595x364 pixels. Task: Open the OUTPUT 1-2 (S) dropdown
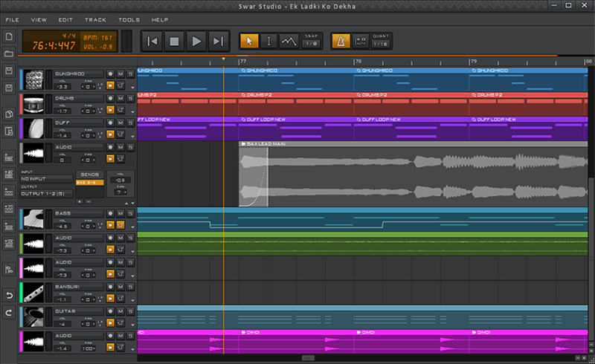point(46,193)
